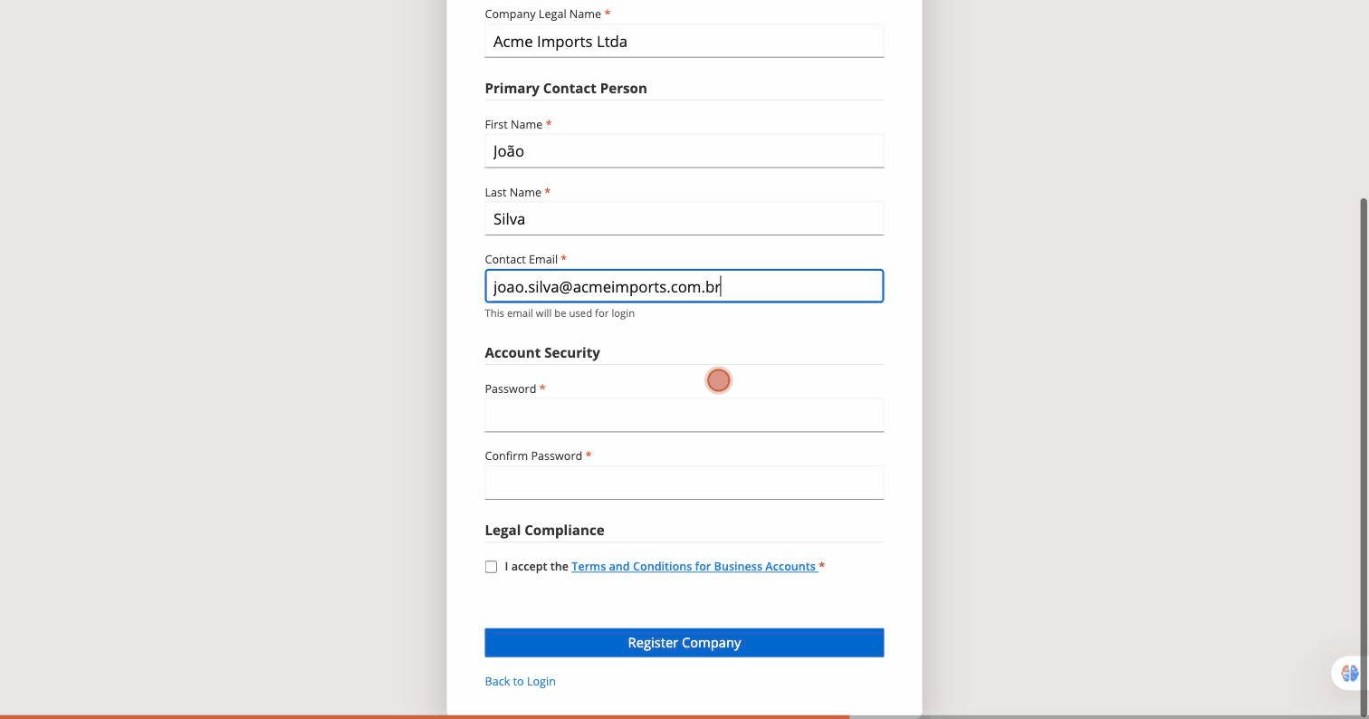
Task: Click the Legal Compliance section heading
Action: tap(544, 531)
